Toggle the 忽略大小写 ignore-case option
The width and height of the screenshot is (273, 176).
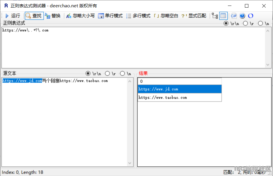pyautogui.click(x=81, y=16)
